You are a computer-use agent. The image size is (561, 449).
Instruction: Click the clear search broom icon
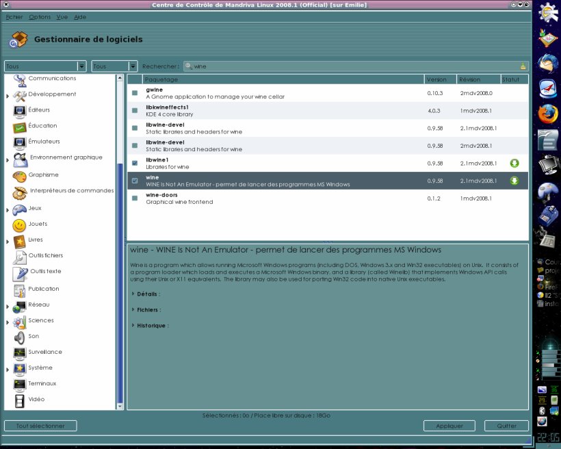[x=523, y=66]
